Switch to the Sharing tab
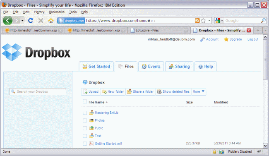This screenshot has width=269, height=156. point(179,67)
